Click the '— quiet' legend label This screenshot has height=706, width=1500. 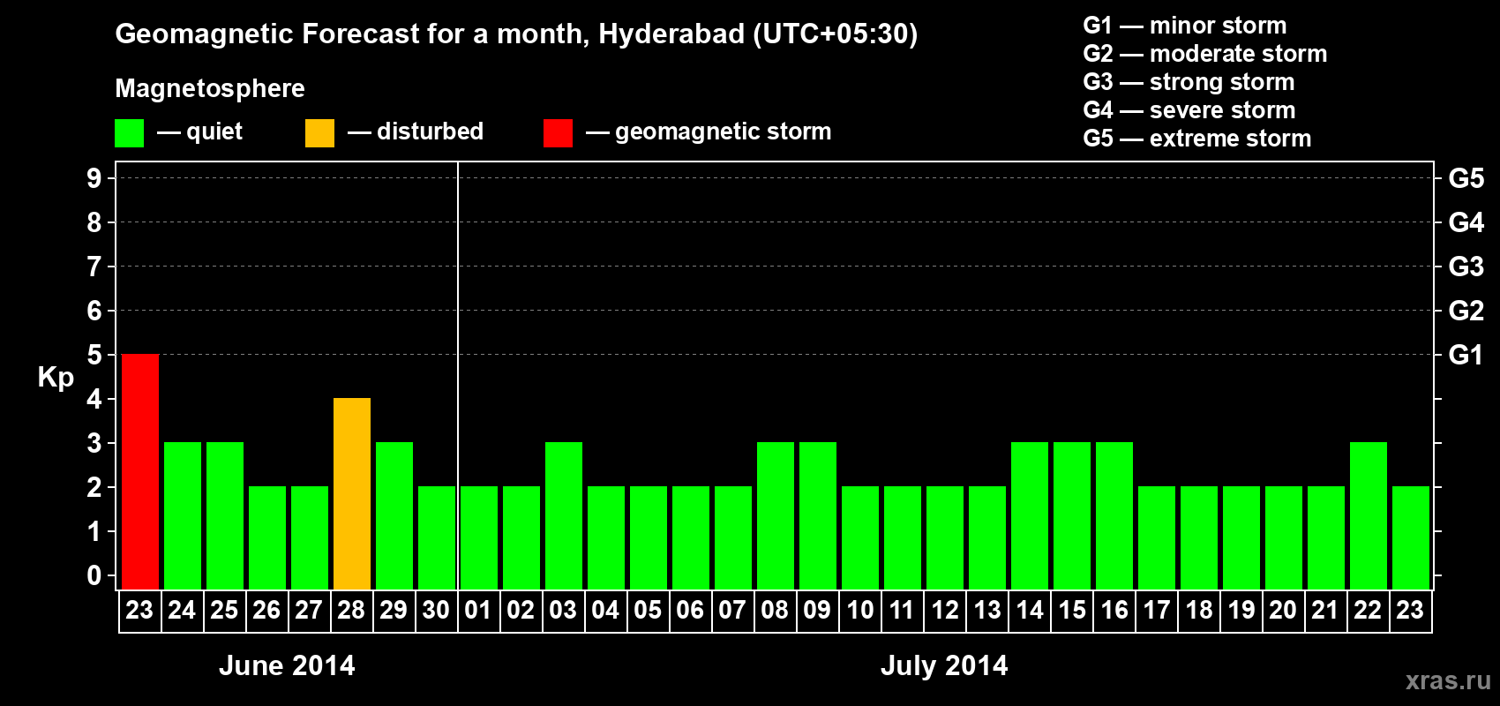pyautogui.click(x=200, y=132)
